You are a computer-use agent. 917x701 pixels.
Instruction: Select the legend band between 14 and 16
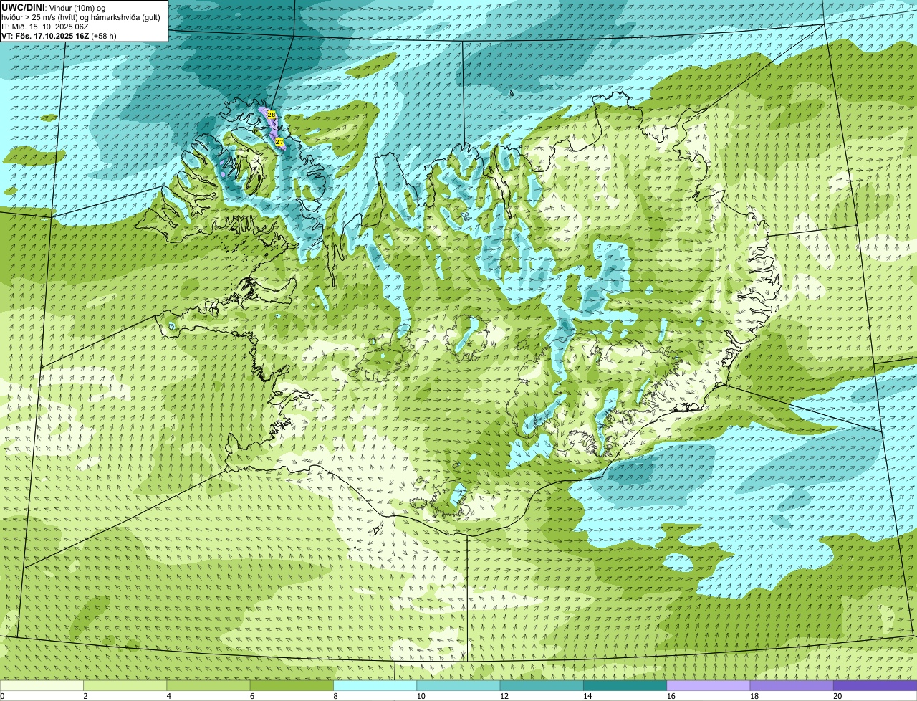[625, 685]
